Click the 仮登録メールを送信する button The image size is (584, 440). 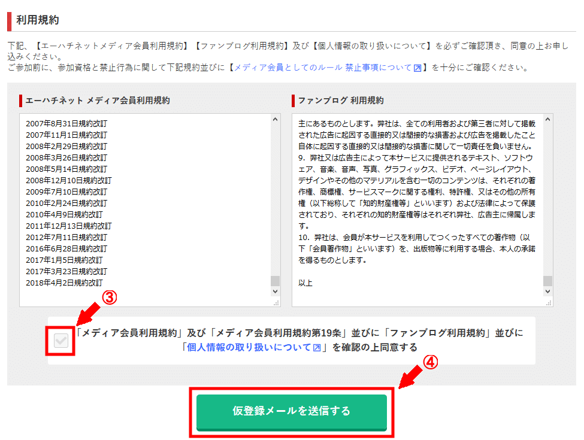pos(292,412)
